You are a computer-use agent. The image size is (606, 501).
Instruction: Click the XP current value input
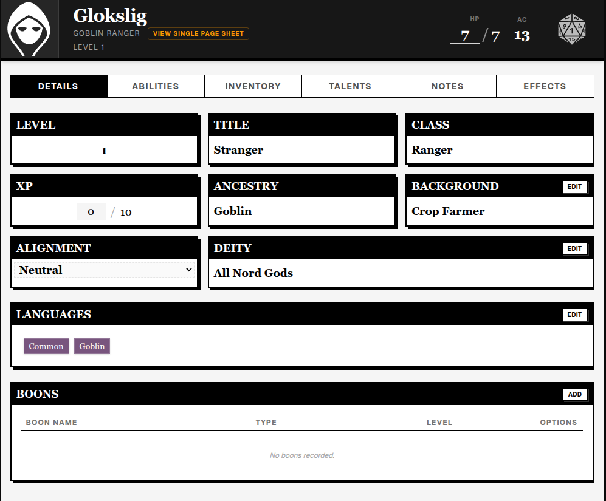91,212
